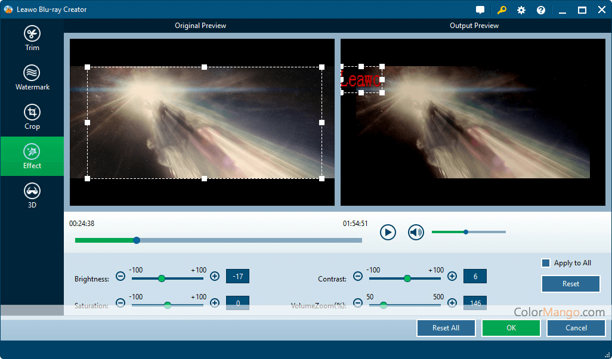Click the key registration icon
This screenshot has width=612, height=359.
click(x=501, y=10)
